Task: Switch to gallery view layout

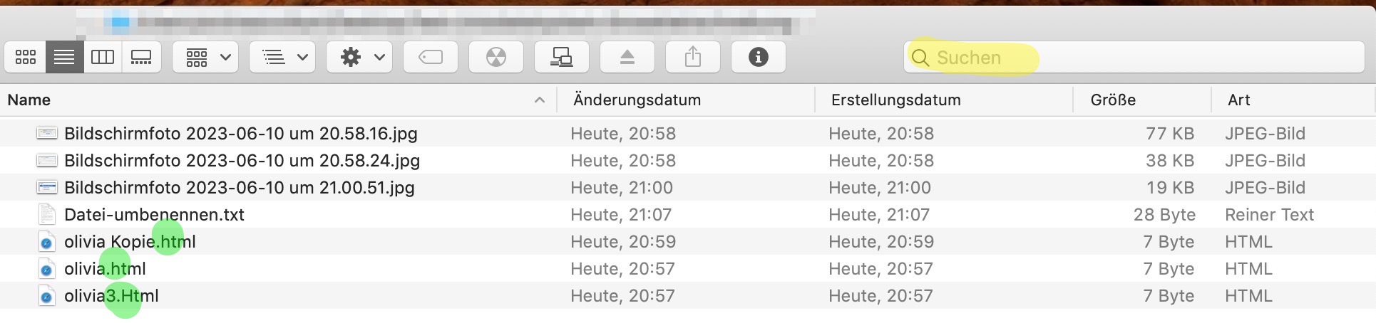Action: point(141,57)
